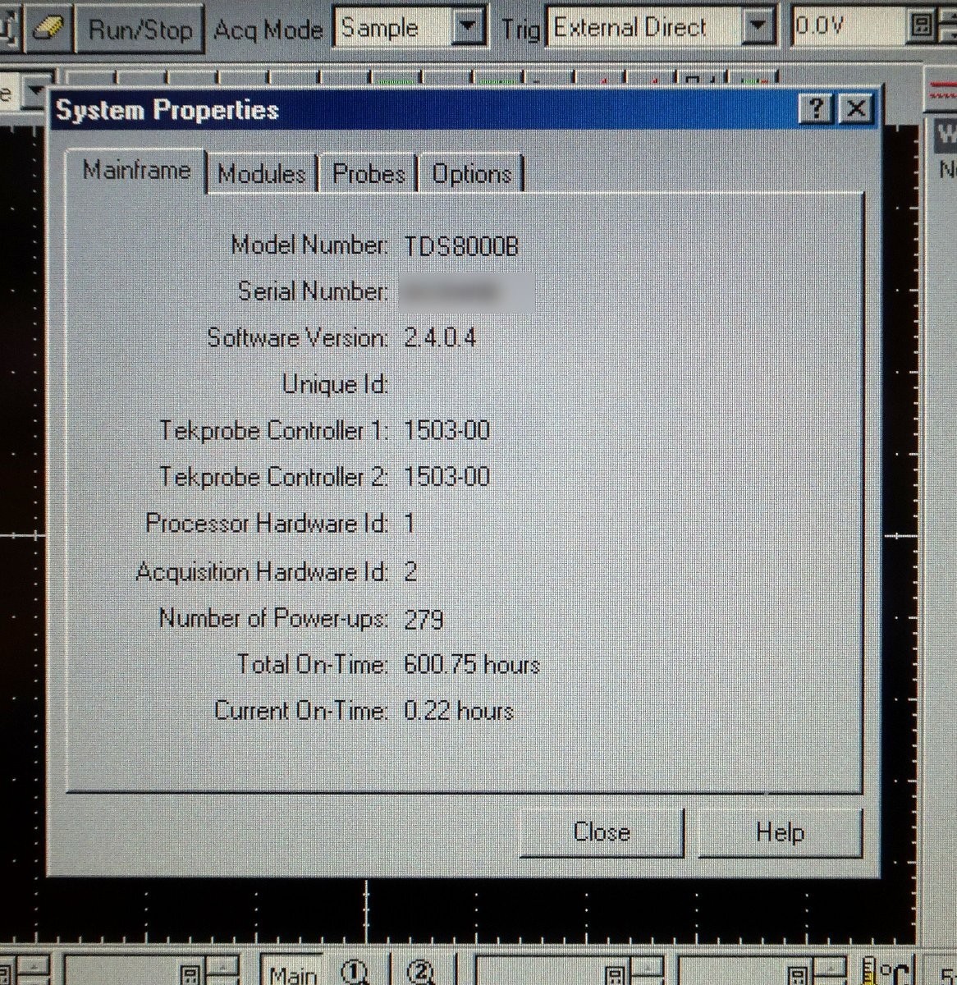Click the question mark help icon in title bar

pos(816,108)
